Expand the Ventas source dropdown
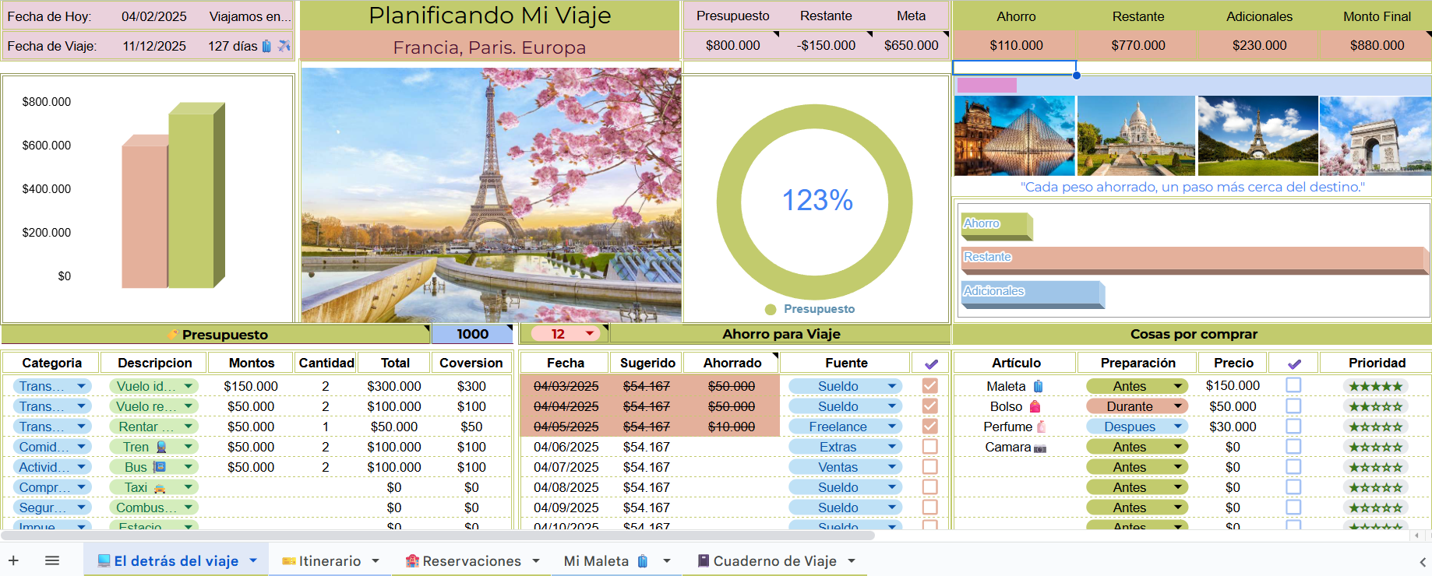The height and width of the screenshot is (576, 1432). click(845, 467)
